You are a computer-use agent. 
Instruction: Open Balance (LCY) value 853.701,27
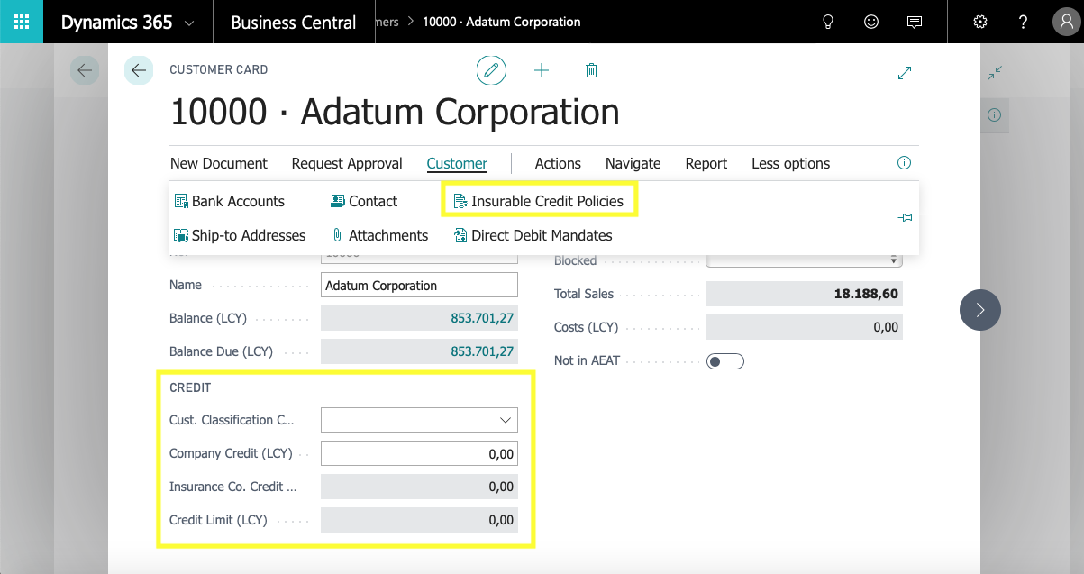(x=482, y=318)
